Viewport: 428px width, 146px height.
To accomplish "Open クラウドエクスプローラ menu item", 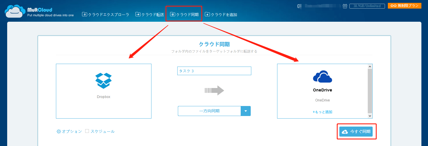I will click(106, 14).
